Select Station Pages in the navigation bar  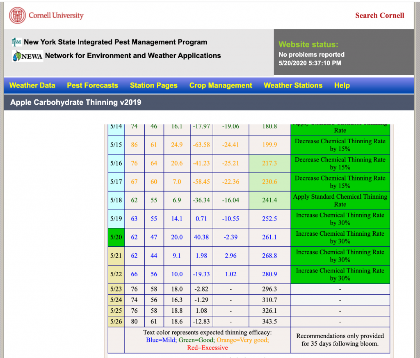[x=153, y=85]
